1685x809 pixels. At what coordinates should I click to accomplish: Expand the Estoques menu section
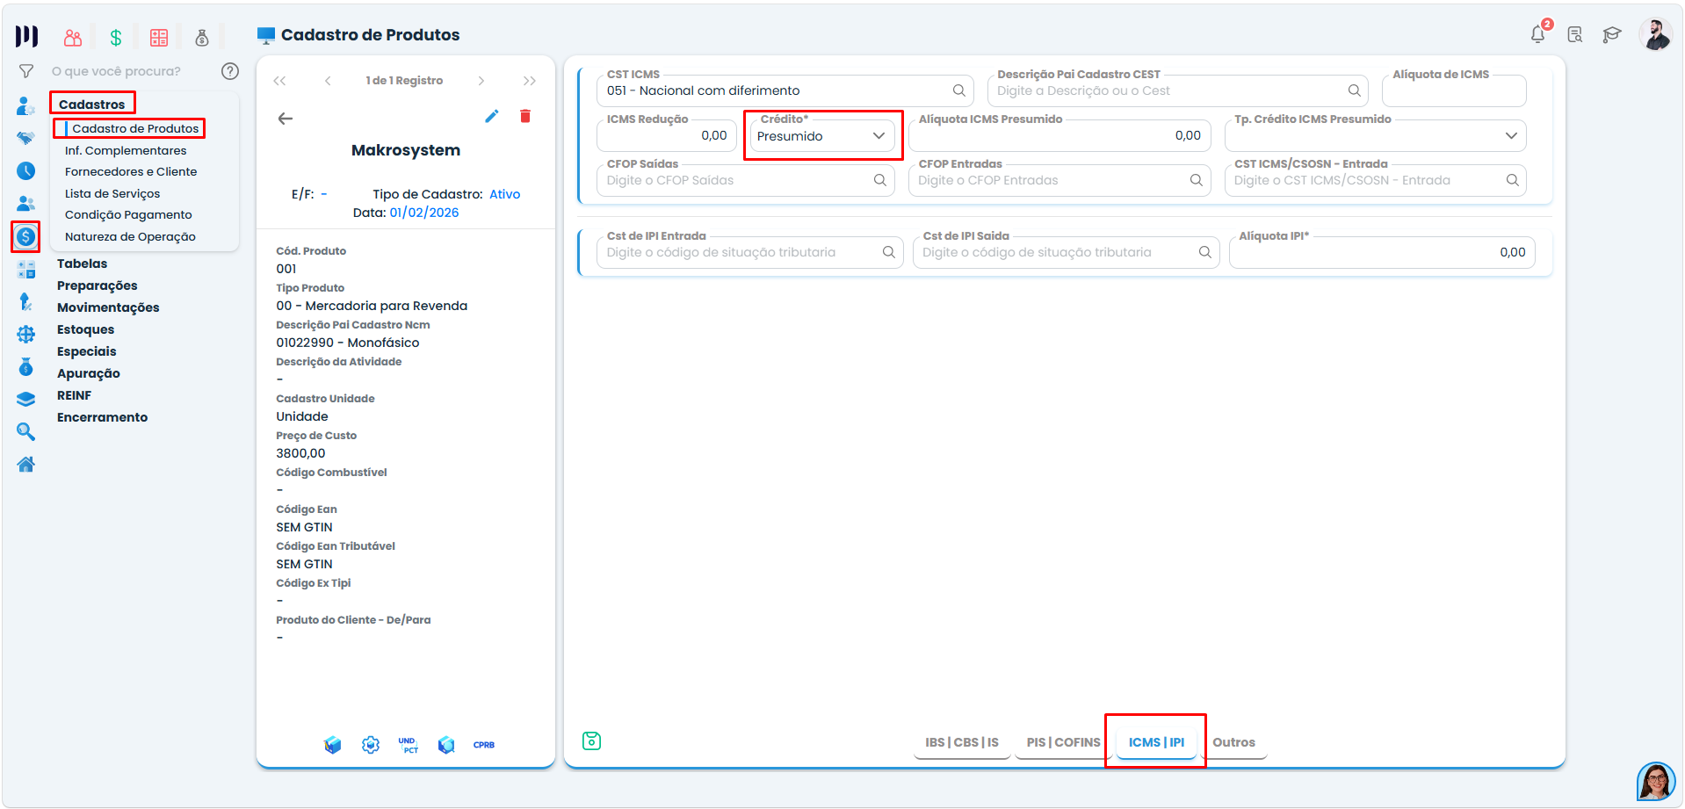pos(85,329)
